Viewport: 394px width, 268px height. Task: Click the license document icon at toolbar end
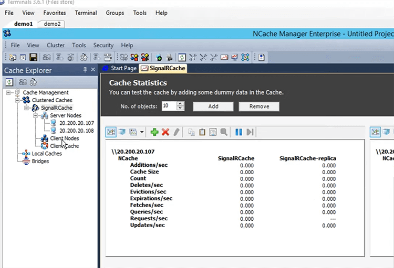pyautogui.click(x=261, y=58)
